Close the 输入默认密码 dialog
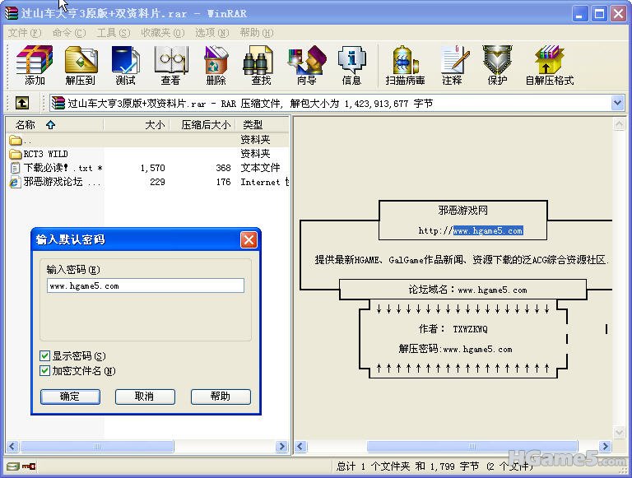This screenshot has width=632, height=478. click(x=249, y=239)
